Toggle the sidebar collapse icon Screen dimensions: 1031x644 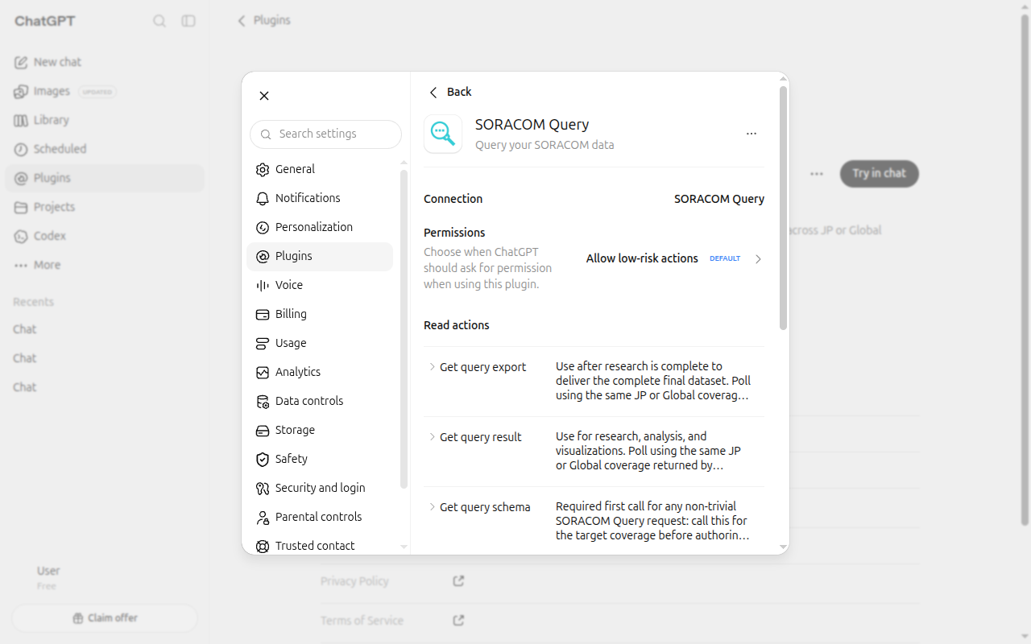point(188,21)
